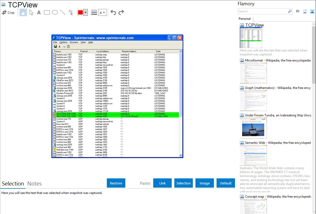This screenshot has width=316, height=214.
Task: Click the Link paste button
Action: tap(162, 183)
